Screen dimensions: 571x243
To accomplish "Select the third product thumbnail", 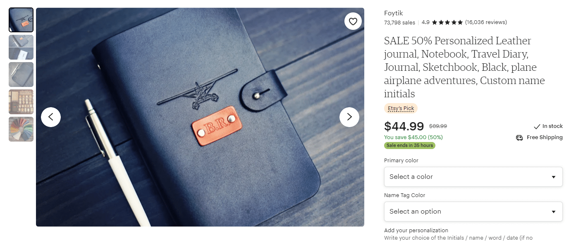I will click(x=21, y=75).
